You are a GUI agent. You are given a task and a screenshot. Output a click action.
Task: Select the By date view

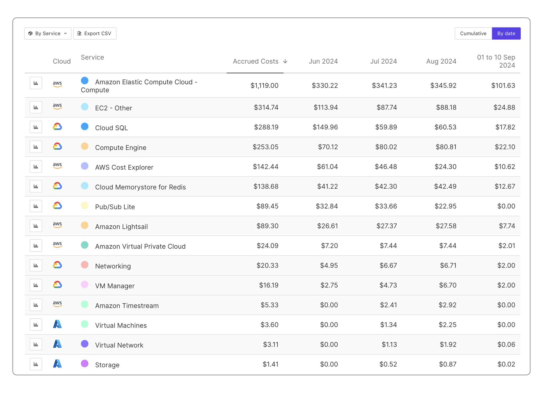pos(506,33)
